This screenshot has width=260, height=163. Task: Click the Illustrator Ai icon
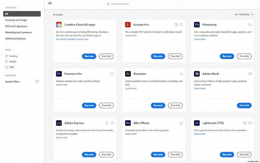pos(128,74)
